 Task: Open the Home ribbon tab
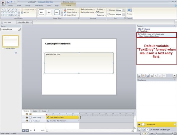[x=10, y=6]
